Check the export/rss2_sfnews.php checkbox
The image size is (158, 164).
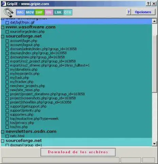click(x=7, y=66)
